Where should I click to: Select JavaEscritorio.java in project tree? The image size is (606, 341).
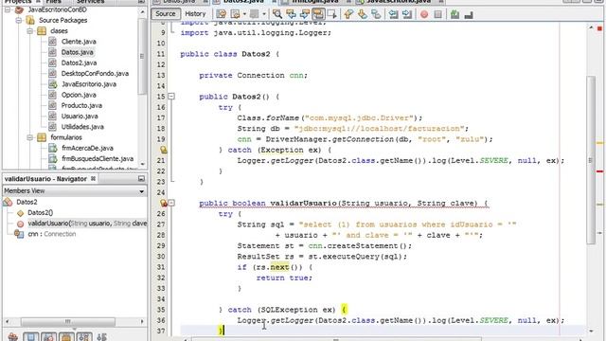[88, 84]
